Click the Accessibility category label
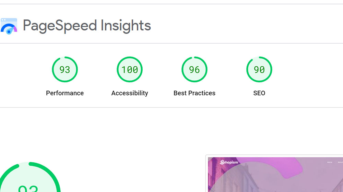 (130, 93)
